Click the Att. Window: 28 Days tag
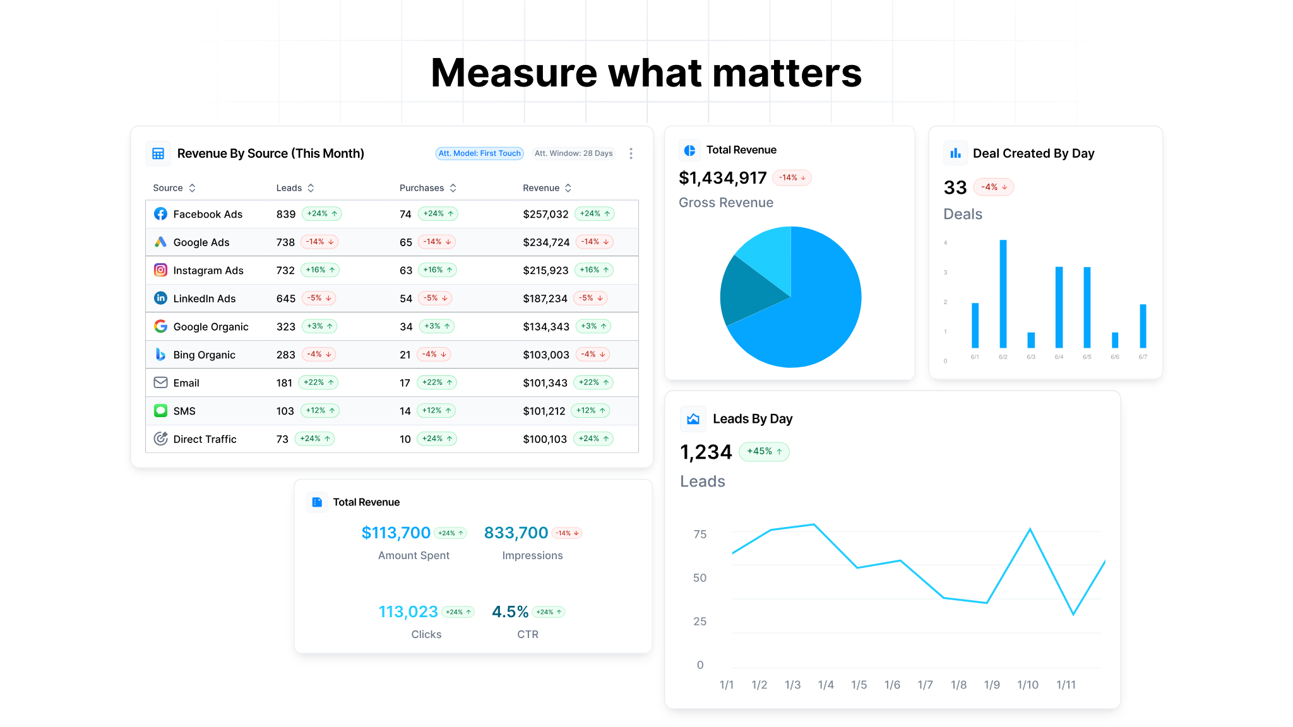The height and width of the screenshot is (727, 1293). tap(573, 153)
